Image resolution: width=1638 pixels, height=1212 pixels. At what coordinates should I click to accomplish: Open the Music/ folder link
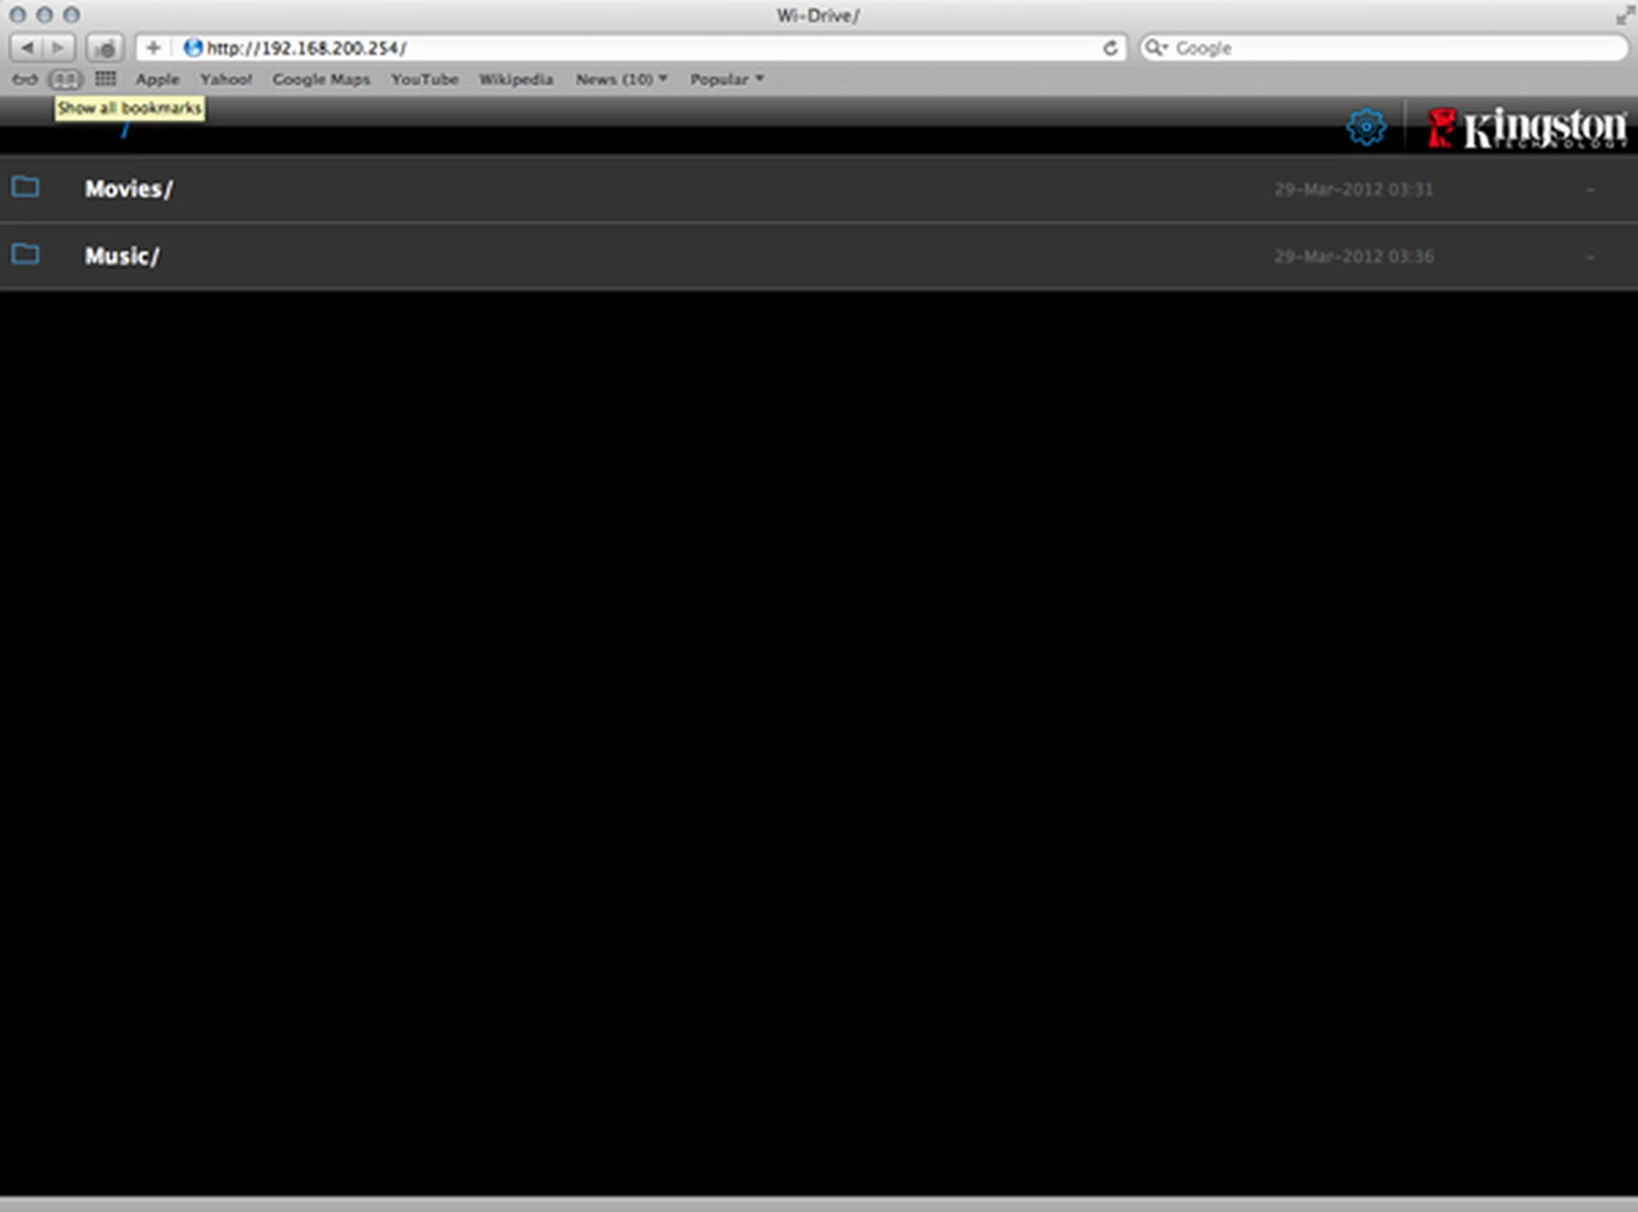pyautogui.click(x=121, y=256)
